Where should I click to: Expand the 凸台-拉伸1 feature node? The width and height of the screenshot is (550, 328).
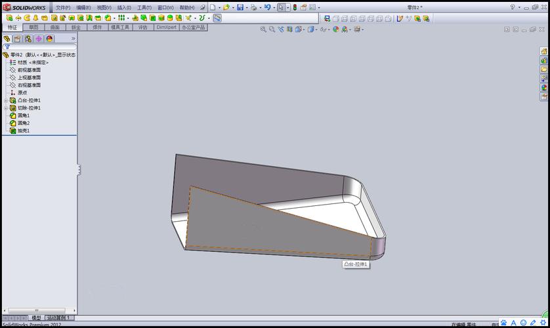click(6, 100)
